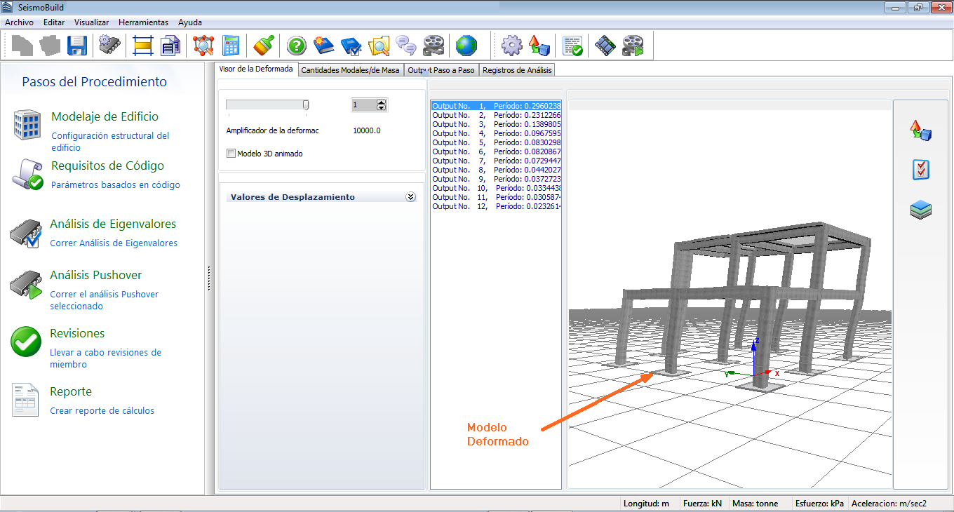954x512 pixels.
Task: Decrease mode number with spinner down arrow
Action: click(381, 108)
